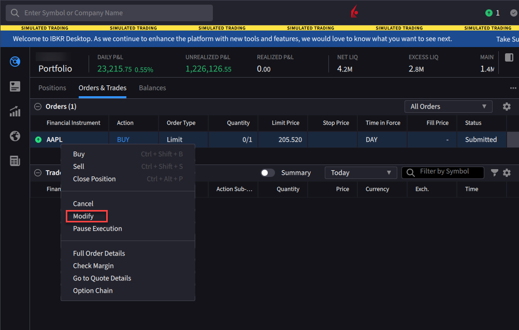Switch to the Balances tab
519x330 pixels.
(152, 88)
